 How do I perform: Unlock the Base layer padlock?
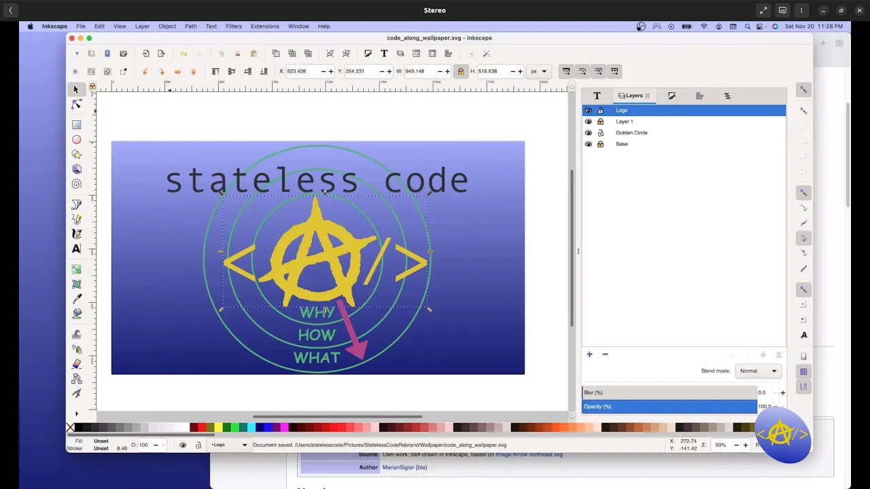point(600,144)
